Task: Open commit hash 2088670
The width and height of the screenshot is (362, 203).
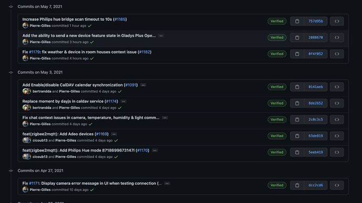Action: [x=316, y=38]
